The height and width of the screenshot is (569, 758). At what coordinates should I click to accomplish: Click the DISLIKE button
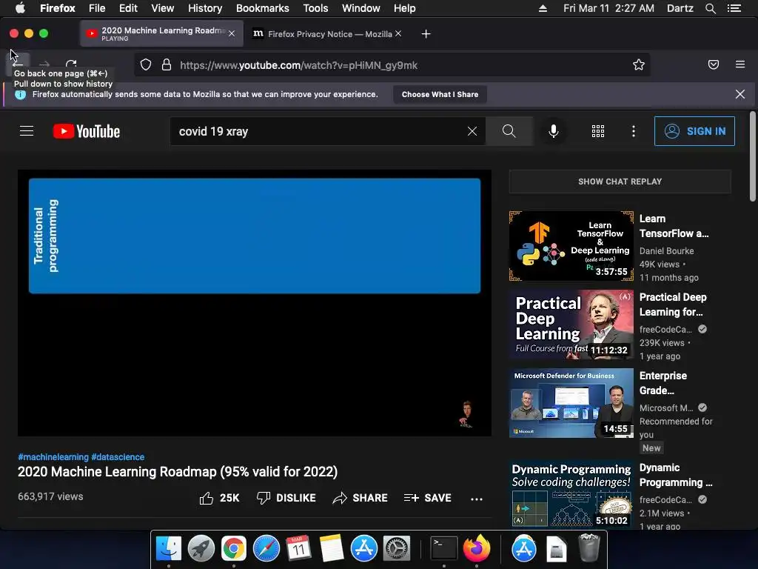click(x=286, y=498)
